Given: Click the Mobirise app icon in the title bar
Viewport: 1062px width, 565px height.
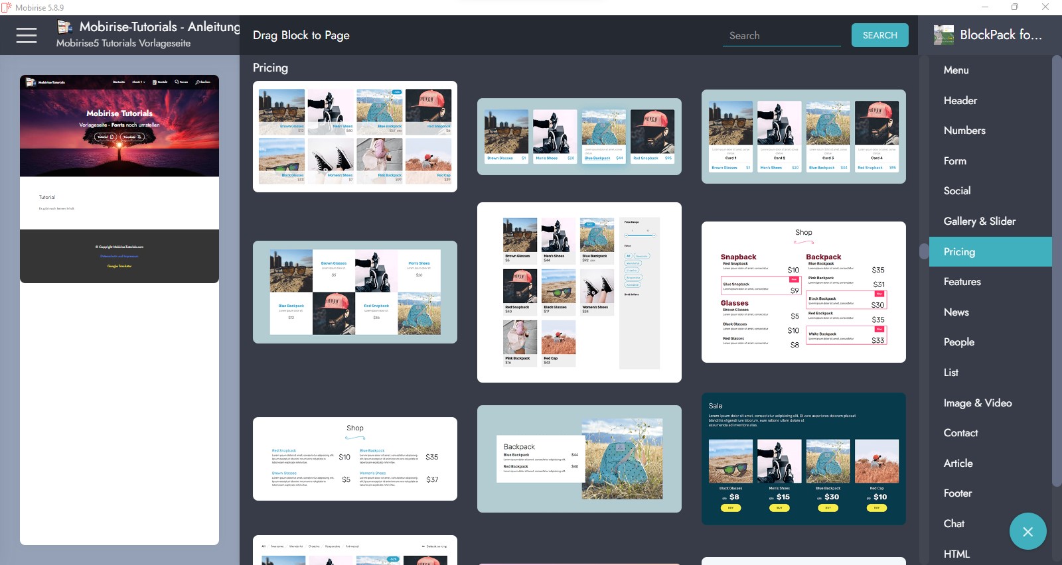Looking at the screenshot, I should pos(7,7).
